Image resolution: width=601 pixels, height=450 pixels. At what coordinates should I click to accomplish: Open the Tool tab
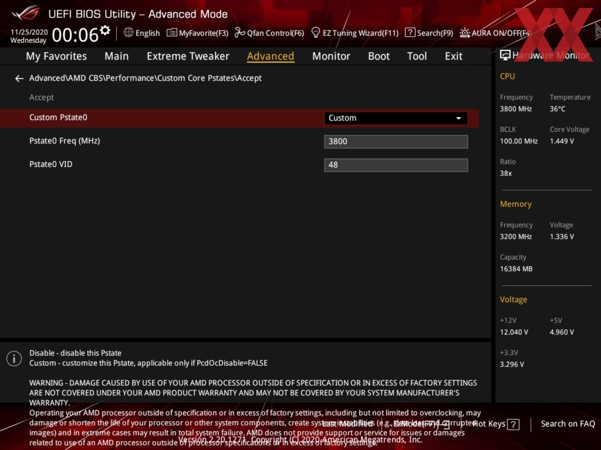tap(417, 56)
